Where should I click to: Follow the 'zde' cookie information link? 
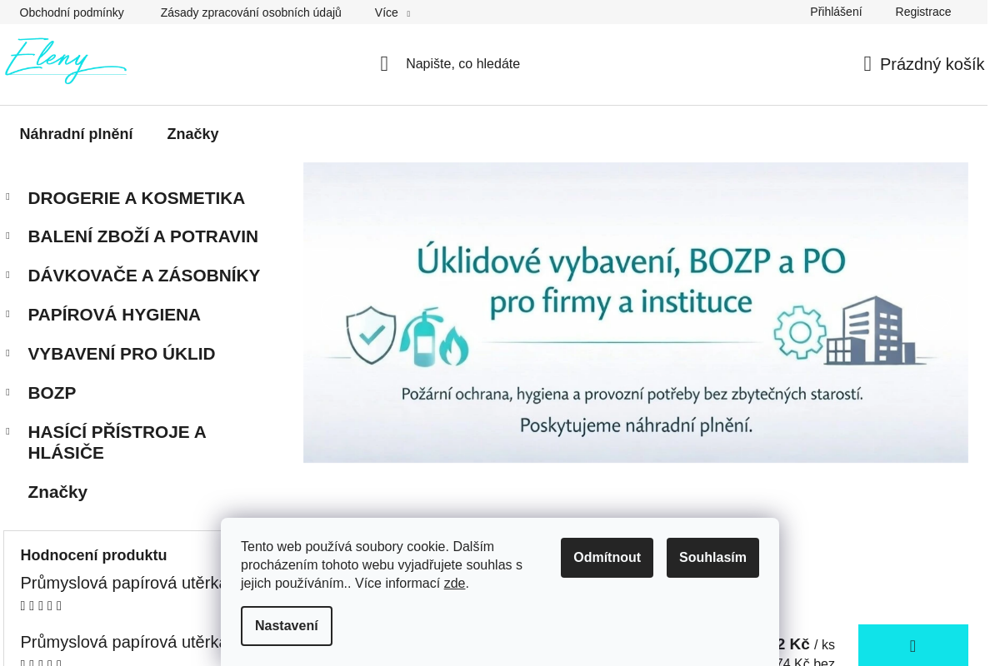click(x=454, y=584)
